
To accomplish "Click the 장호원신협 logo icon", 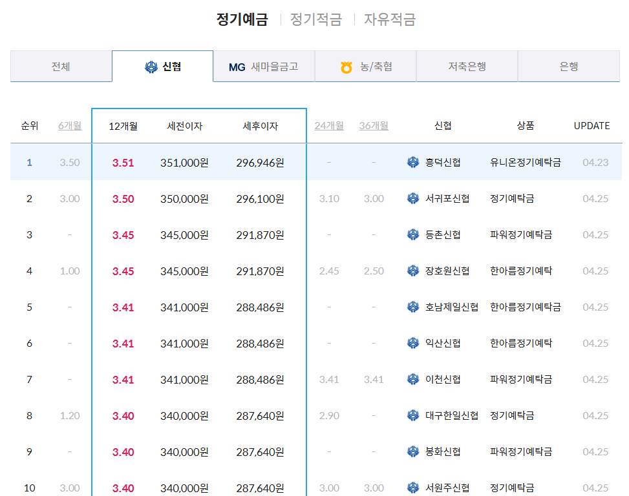I will coord(413,271).
